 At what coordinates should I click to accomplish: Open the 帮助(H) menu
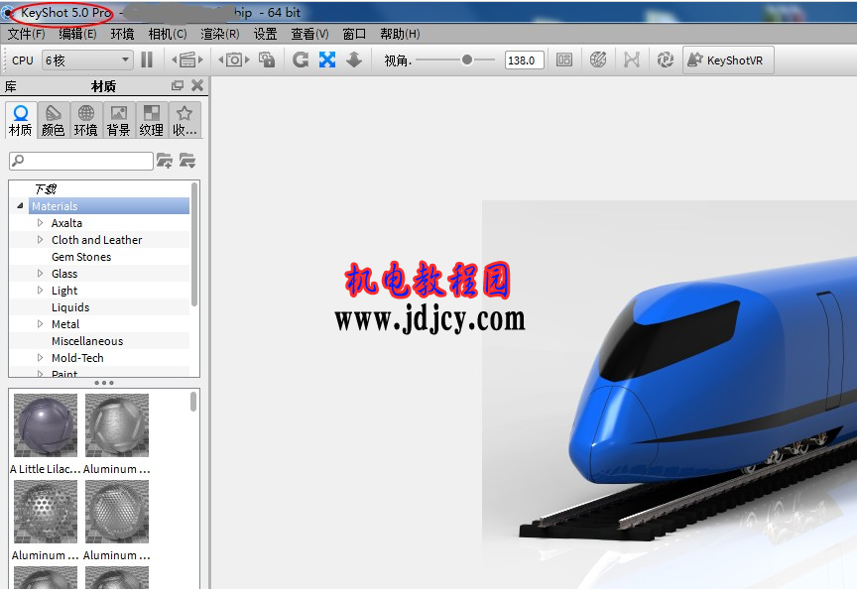pos(400,34)
